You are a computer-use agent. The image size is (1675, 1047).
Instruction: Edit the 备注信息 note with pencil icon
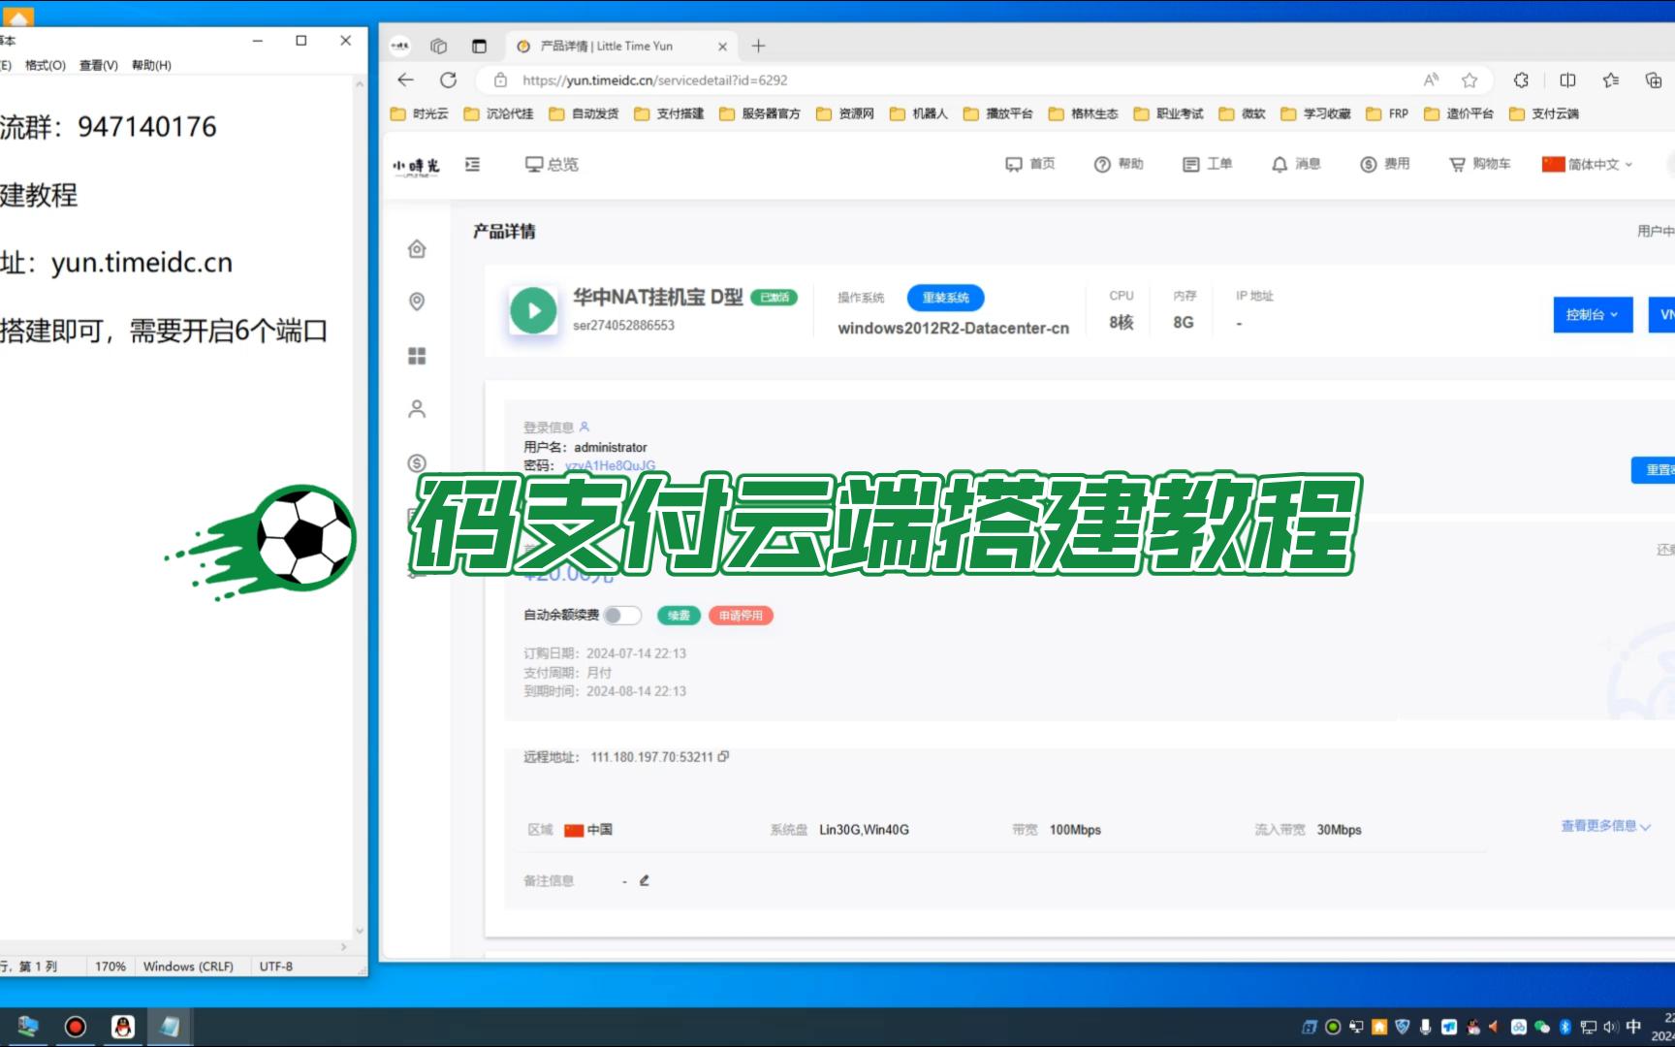[x=644, y=880]
